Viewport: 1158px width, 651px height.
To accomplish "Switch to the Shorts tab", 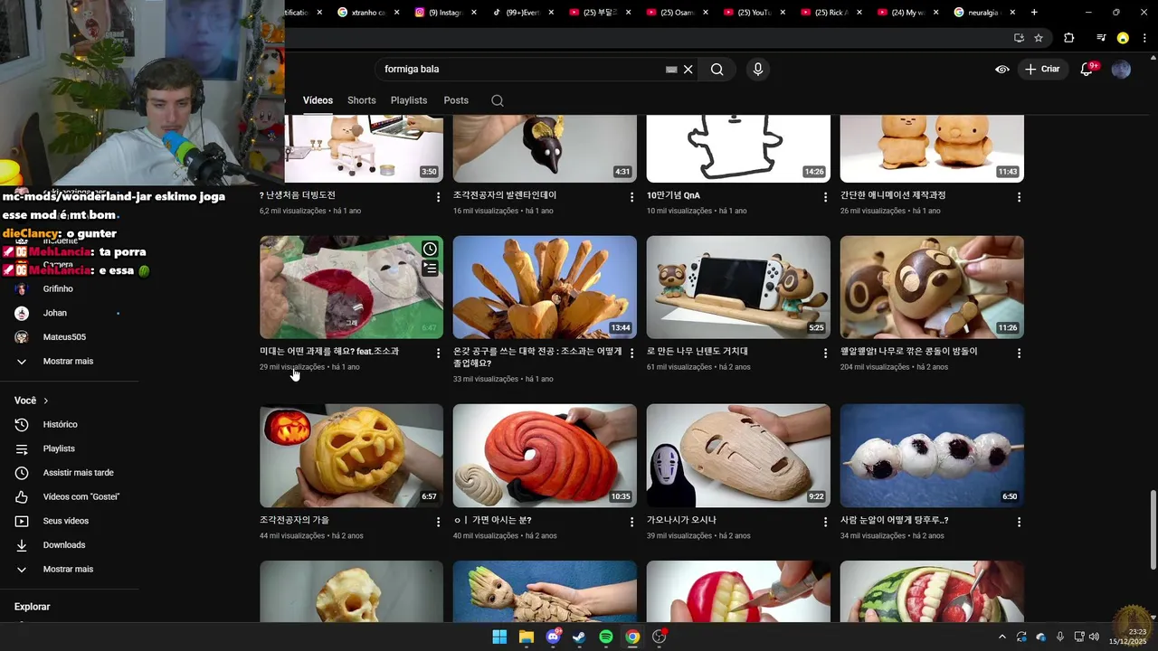I will click(362, 100).
